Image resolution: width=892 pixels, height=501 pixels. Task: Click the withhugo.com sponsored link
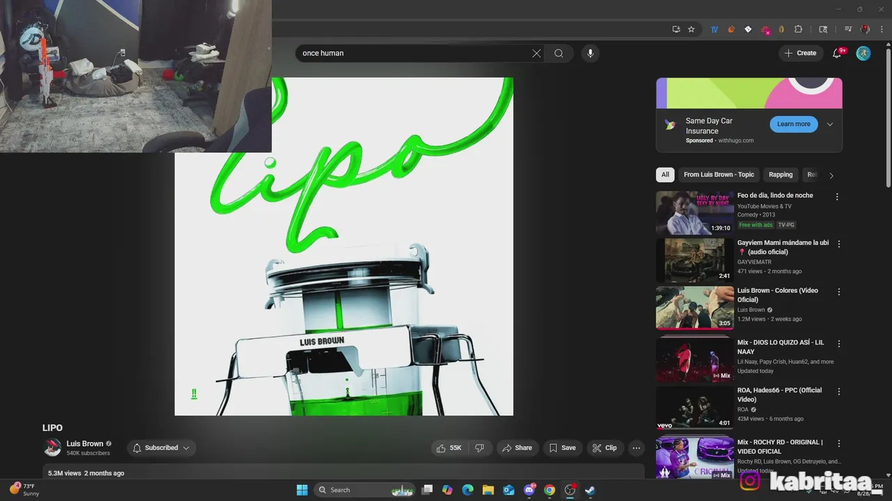pyautogui.click(x=736, y=141)
